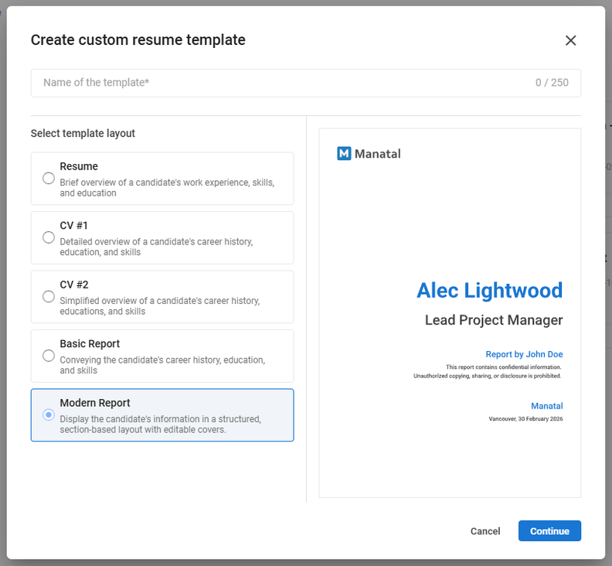Click the Cancel button

click(485, 531)
